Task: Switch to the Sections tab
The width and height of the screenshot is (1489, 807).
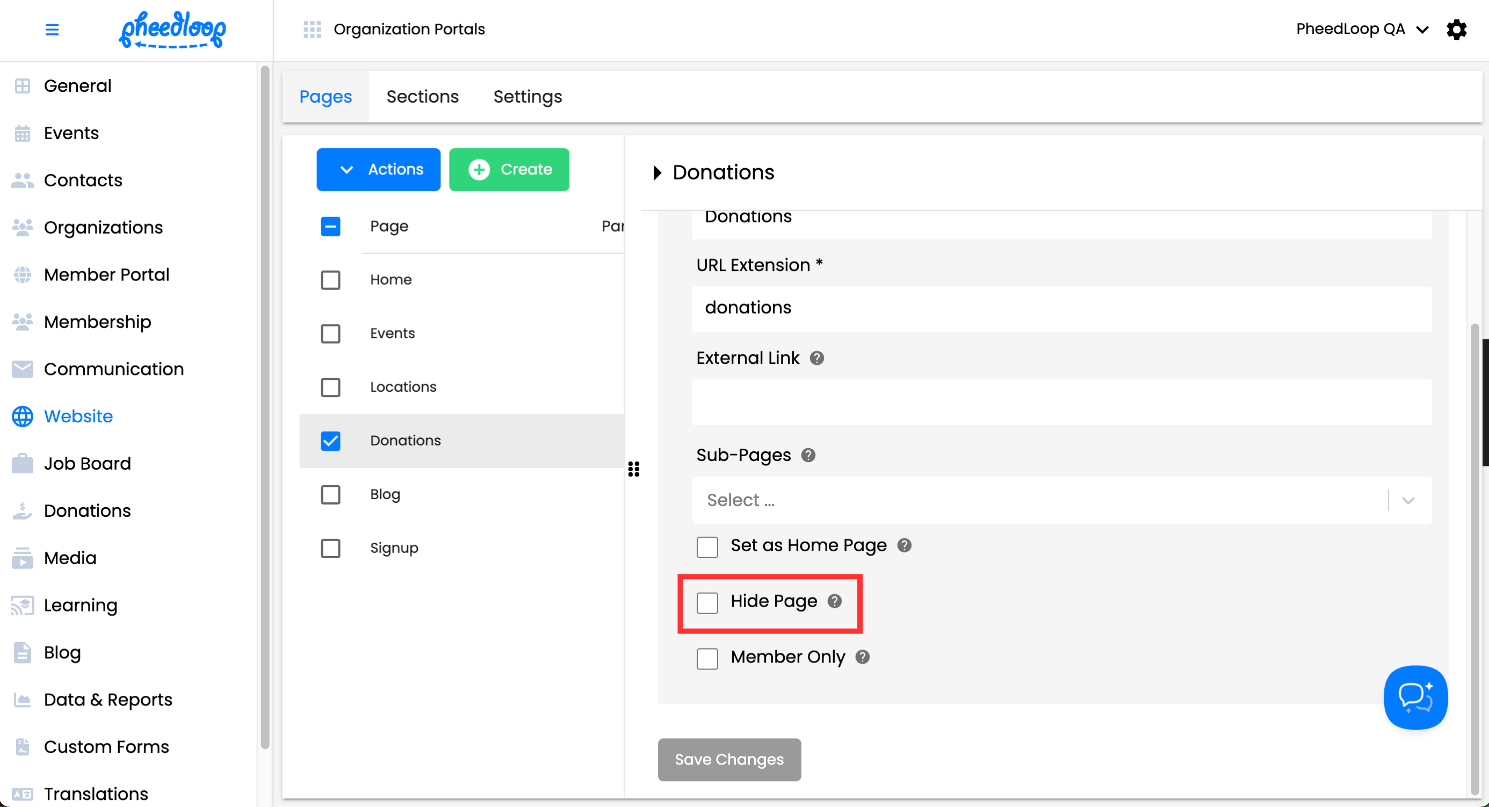Action: click(422, 97)
